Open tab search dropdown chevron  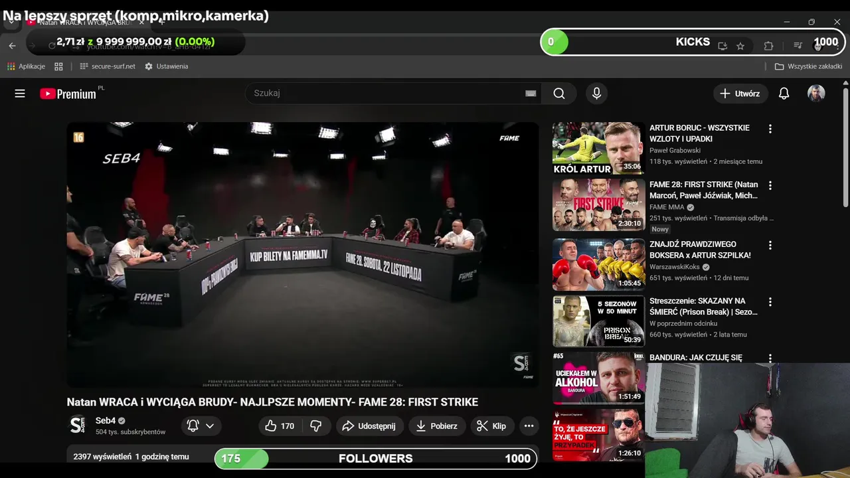click(x=11, y=22)
